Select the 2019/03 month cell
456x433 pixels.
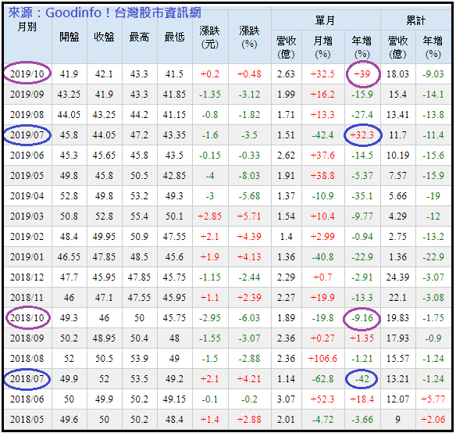coord(27,216)
